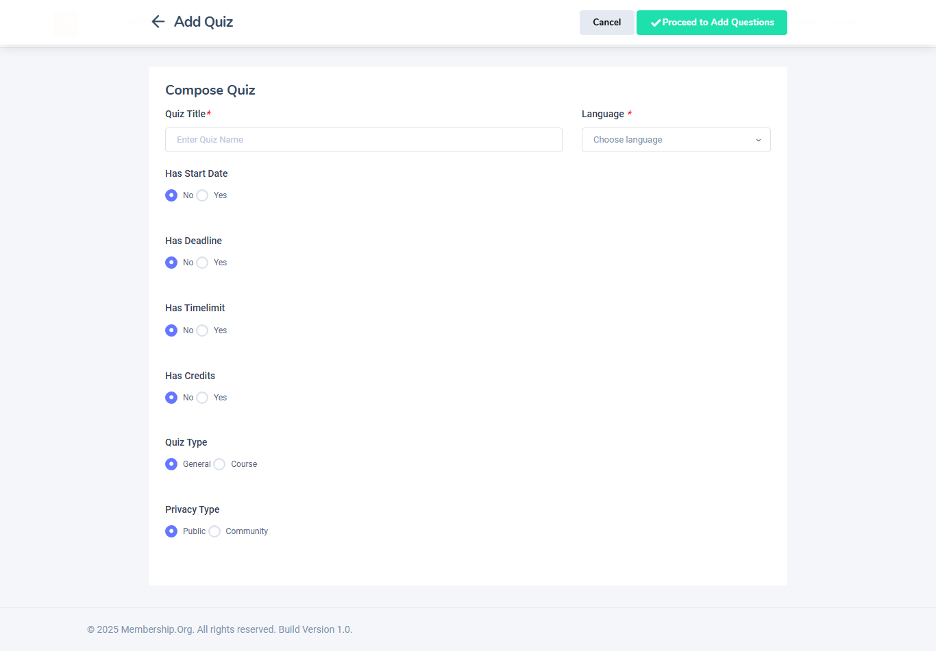Image resolution: width=936 pixels, height=652 pixels.
Task: Choose Yes for Has Timelimit
Action: tap(202, 330)
